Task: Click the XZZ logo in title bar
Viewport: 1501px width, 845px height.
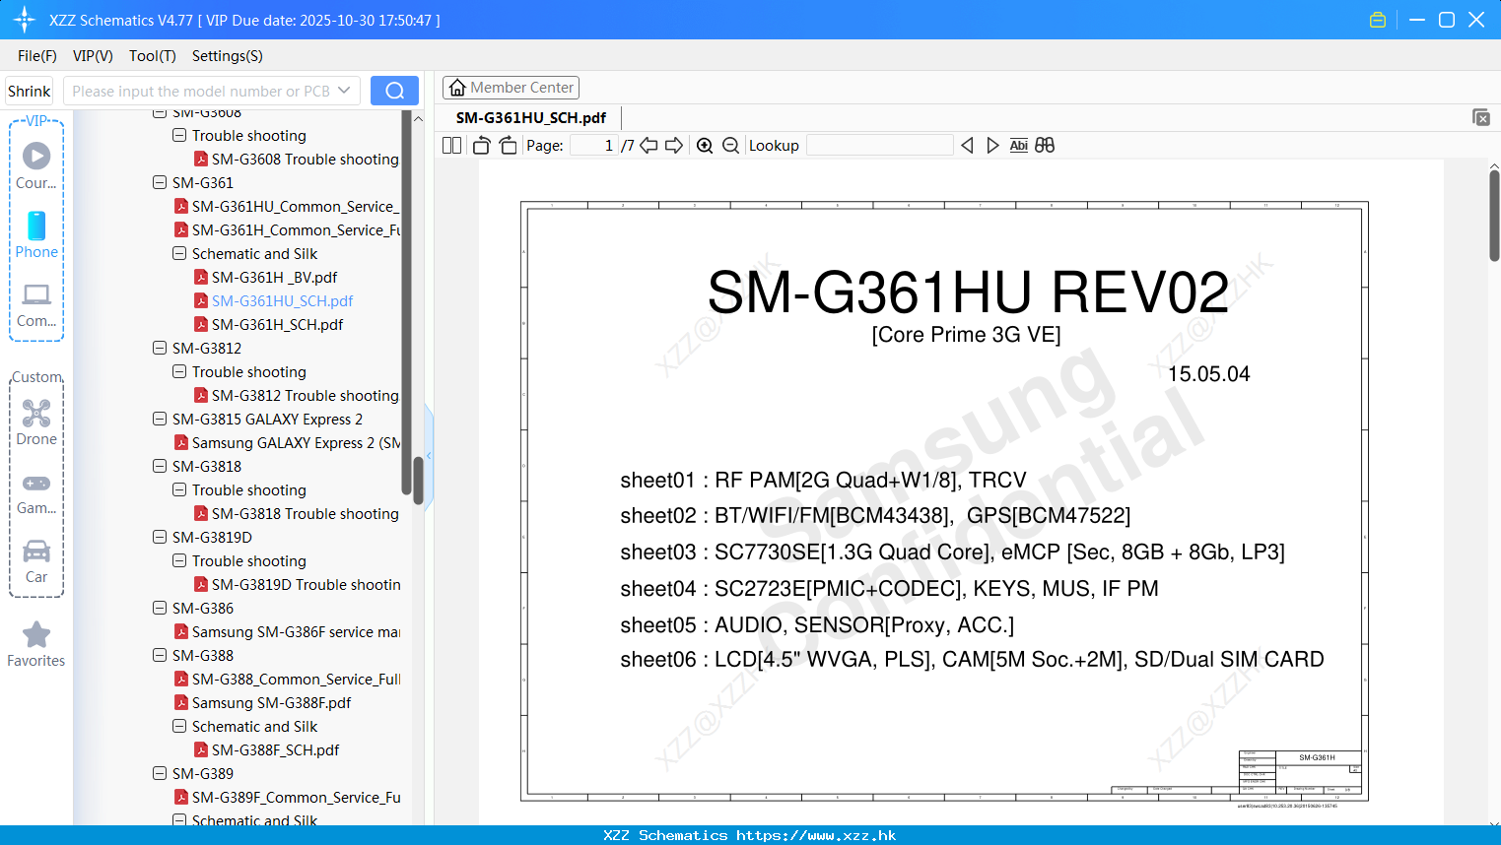Action: [25, 20]
